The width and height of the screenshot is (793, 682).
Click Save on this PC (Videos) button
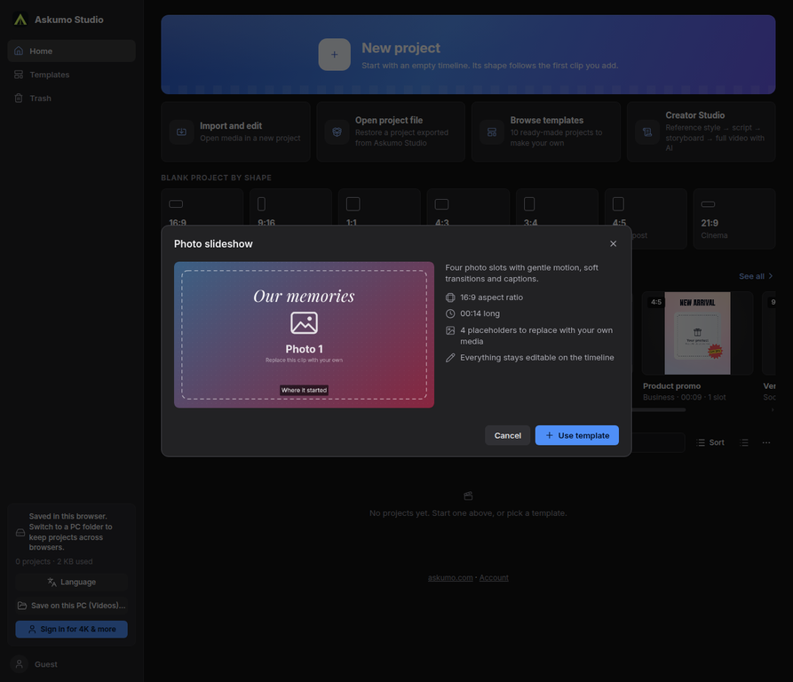pyautogui.click(x=71, y=605)
